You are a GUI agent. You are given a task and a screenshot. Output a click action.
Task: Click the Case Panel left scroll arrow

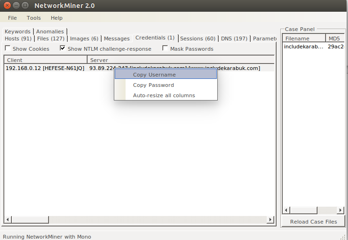pos(286,210)
